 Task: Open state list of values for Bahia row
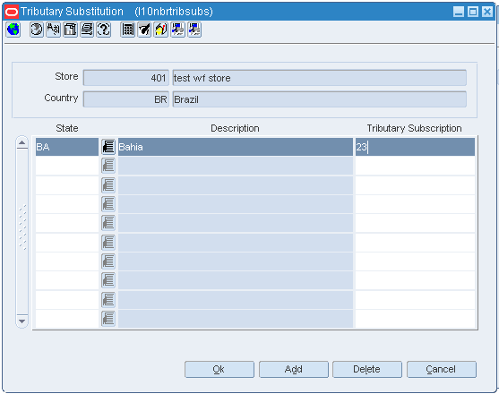tap(108, 147)
